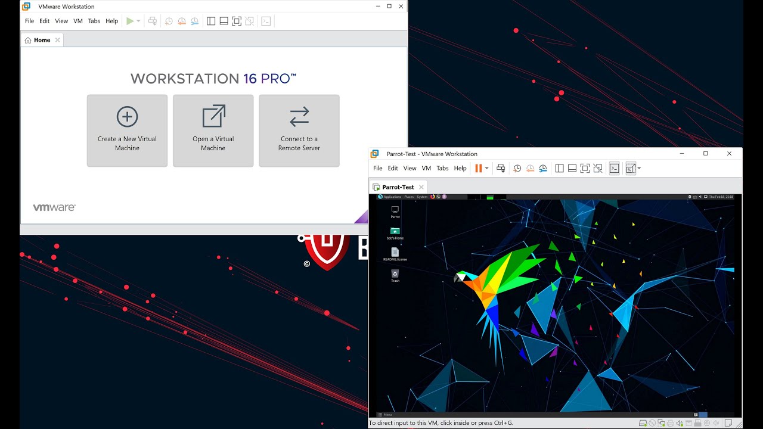Expand the stretch guest dropdown arrow
This screenshot has width=763, height=429.
coord(639,169)
